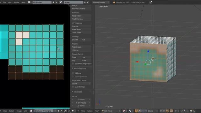Open the Help menu
This screenshot has height=113, width=201.
(x=23, y=2)
